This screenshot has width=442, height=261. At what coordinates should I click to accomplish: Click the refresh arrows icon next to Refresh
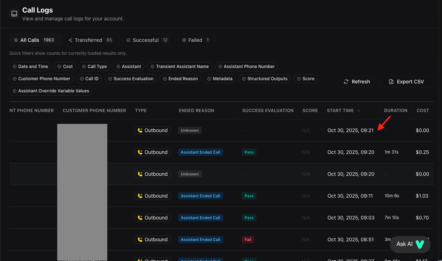point(346,82)
